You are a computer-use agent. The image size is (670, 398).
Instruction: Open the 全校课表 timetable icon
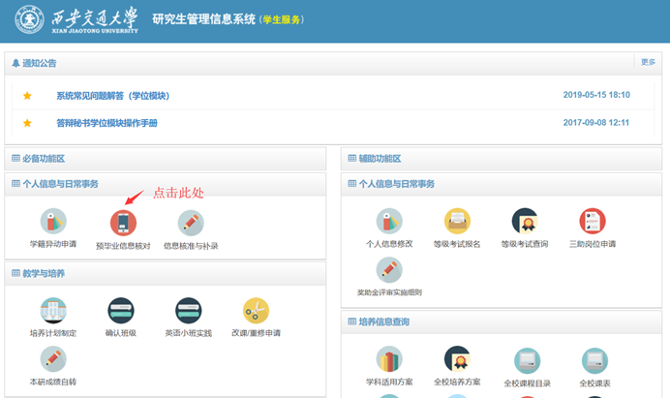coord(595,361)
